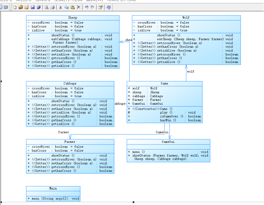The image size is (264, 205).
Task: Click the 'wolf' association label
Action: point(191,72)
